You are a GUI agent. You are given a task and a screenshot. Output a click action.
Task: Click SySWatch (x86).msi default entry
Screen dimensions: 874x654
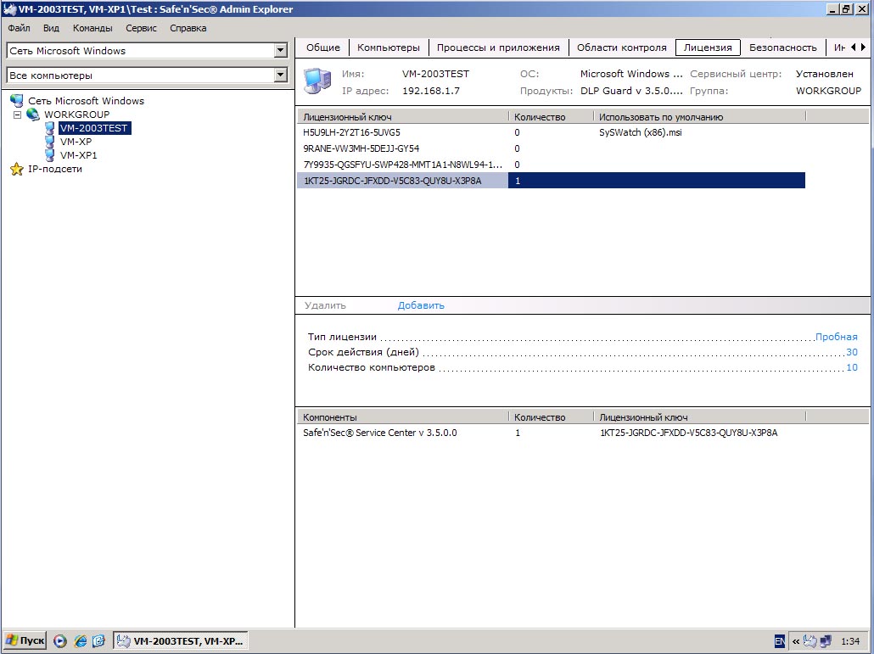(x=641, y=132)
